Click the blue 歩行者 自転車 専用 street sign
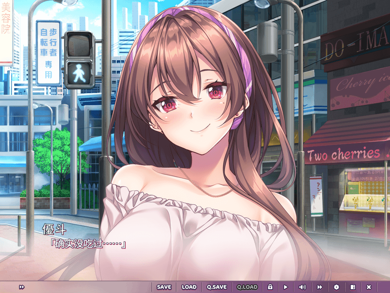390x293 pixels. tap(49, 53)
